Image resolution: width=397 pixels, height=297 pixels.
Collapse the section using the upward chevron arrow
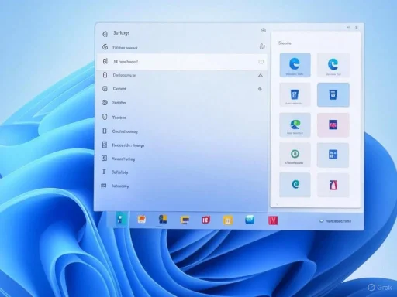(261, 76)
